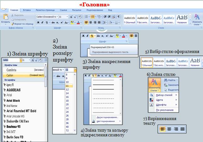The width and height of the screenshot is (203, 142).
Task: Click the line spacing icon in the Абзац group
Action: point(104,23)
